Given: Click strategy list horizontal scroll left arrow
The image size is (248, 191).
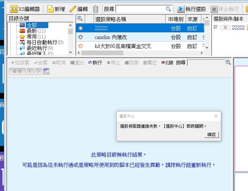Looking at the screenshot, I should tap(79, 53).
